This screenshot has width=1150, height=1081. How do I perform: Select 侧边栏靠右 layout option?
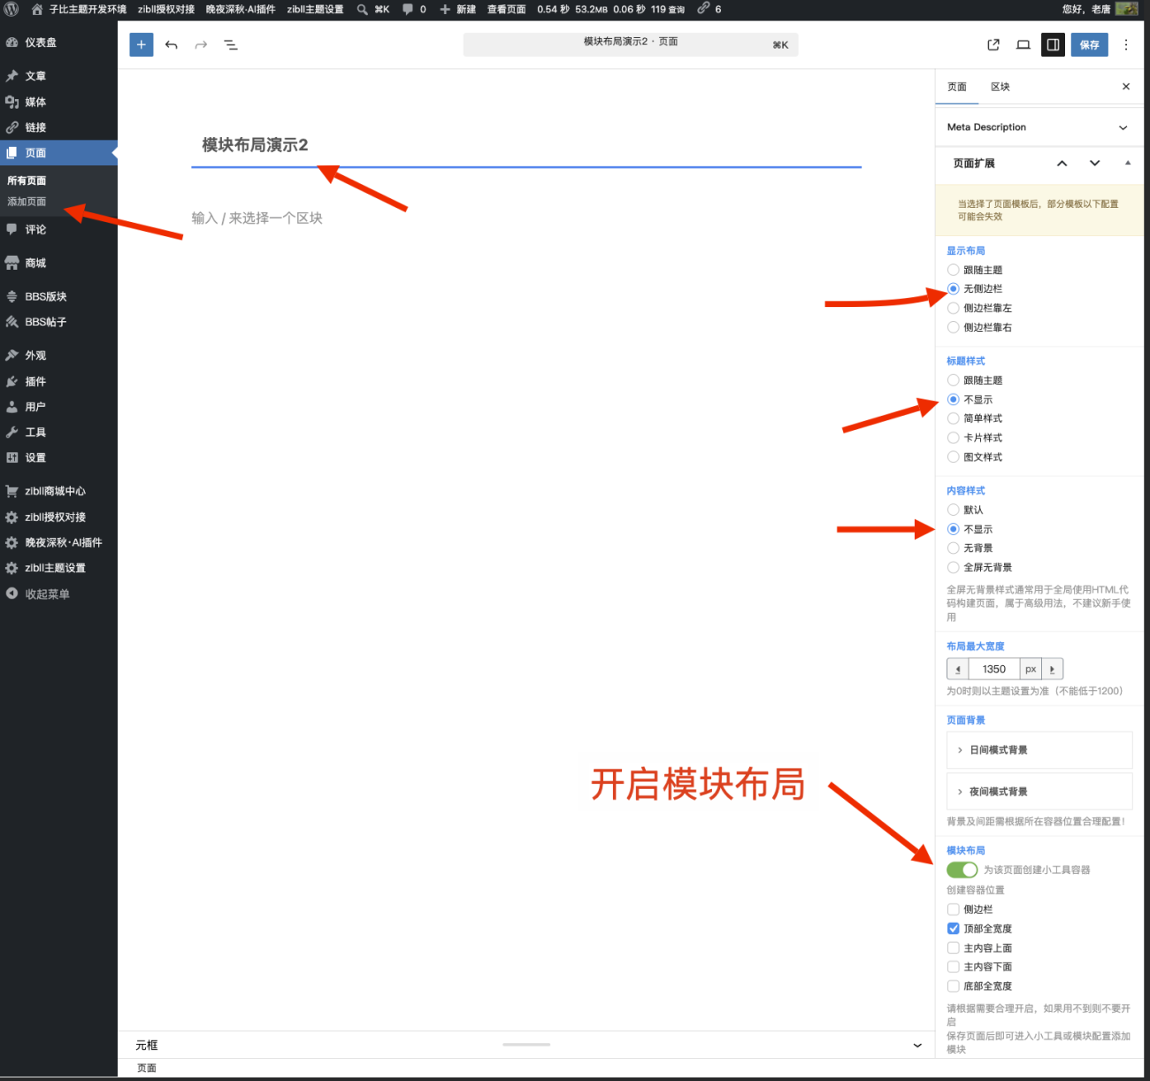coord(954,327)
